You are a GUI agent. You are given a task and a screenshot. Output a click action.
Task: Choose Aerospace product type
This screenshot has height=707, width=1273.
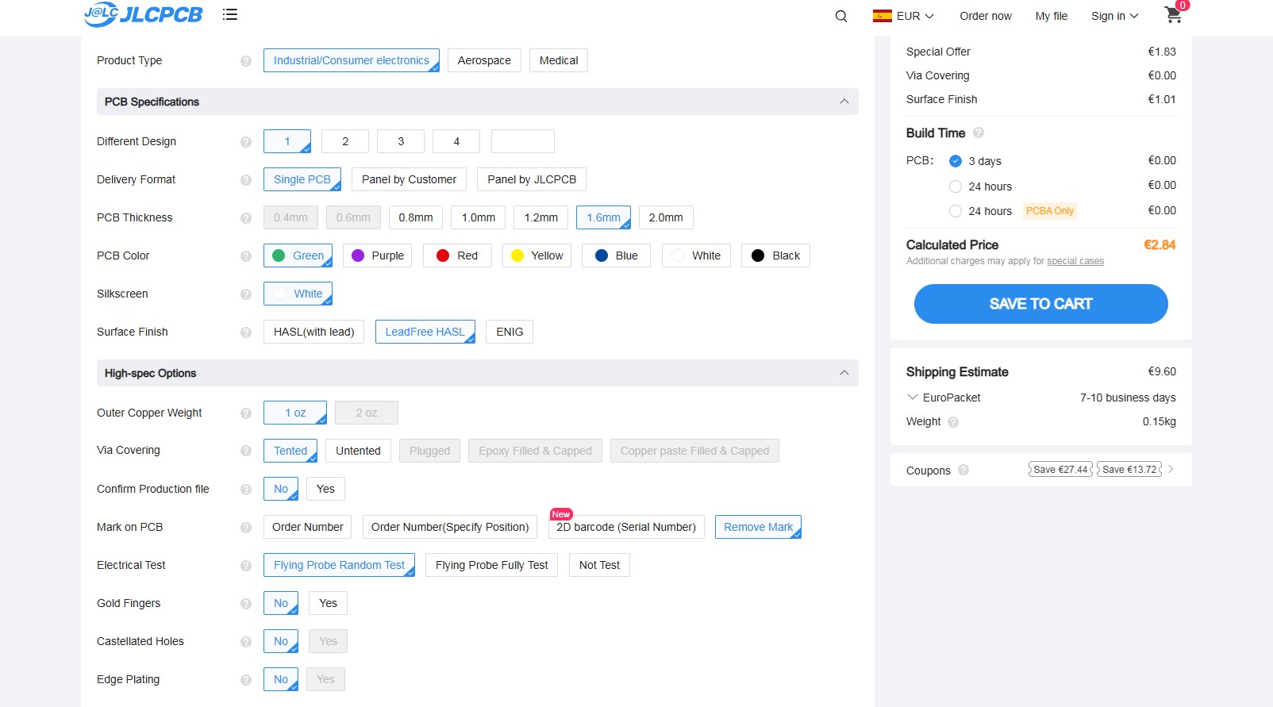click(x=484, y=60)
